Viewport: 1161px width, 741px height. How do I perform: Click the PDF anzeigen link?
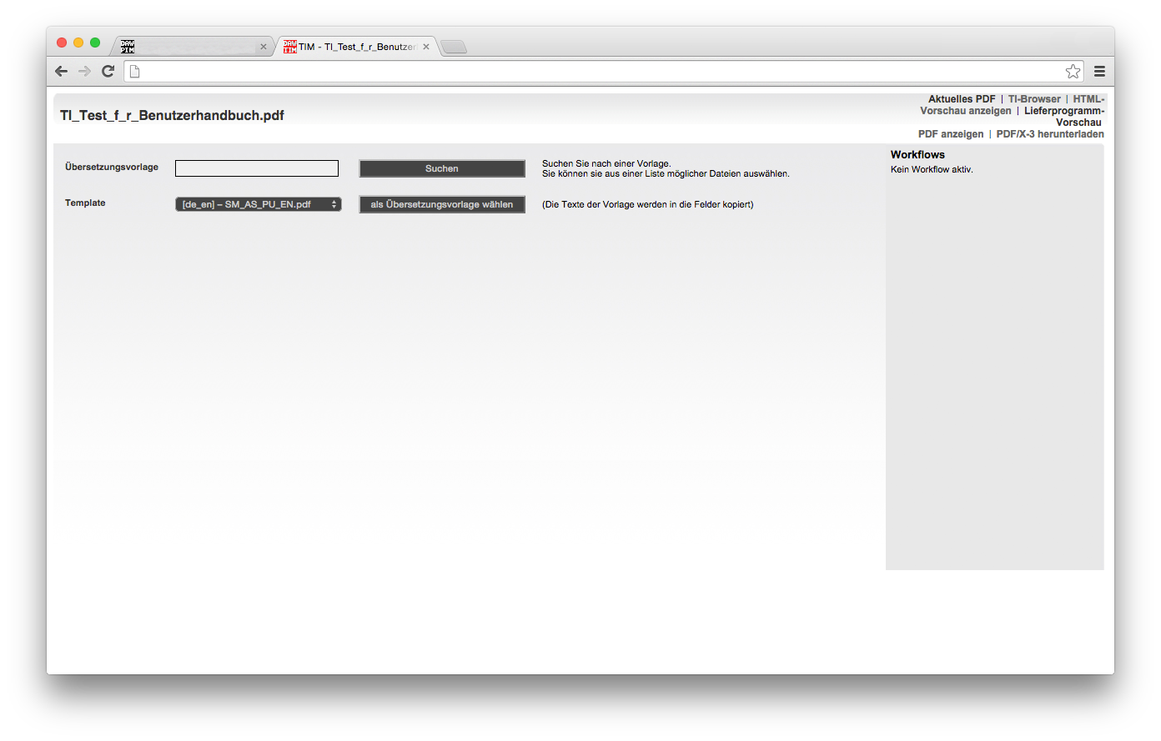(951, 134)
